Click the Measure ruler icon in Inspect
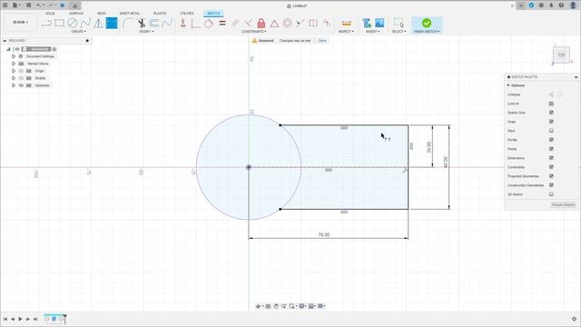 pyautogui.click(x=346, y=24)
